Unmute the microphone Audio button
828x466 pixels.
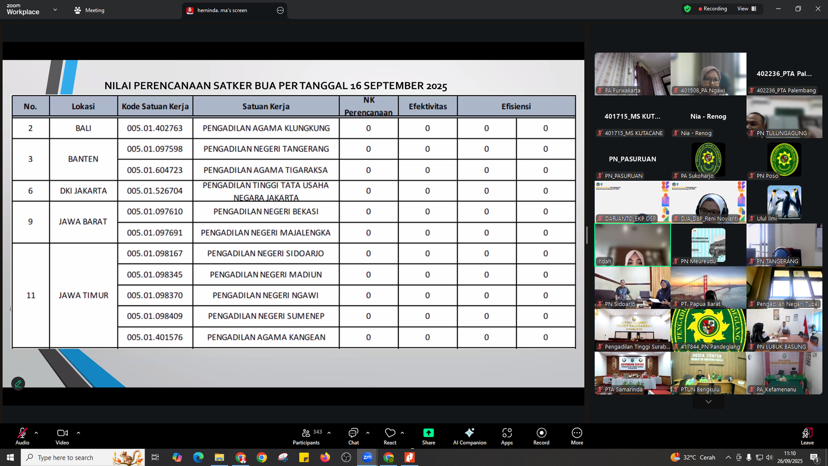(x=22, y=435)
